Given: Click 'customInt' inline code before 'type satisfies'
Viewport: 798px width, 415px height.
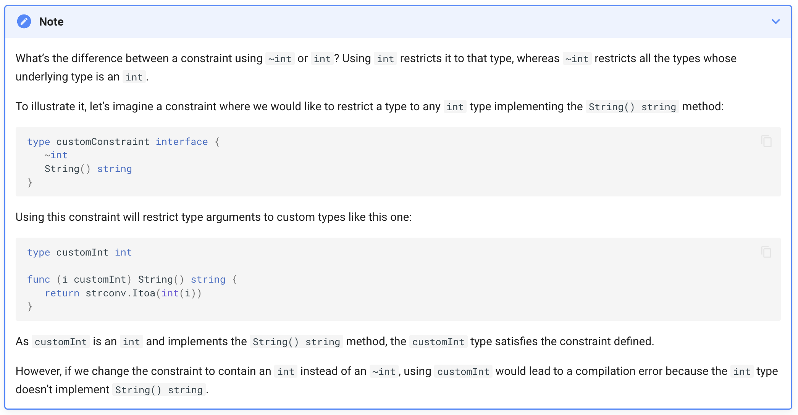Looking at the screenshot, I should (x=438, y=342).
